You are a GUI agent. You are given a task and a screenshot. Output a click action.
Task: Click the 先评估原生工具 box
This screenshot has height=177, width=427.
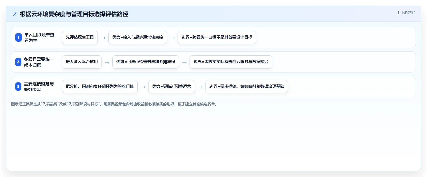pos(80,37)
